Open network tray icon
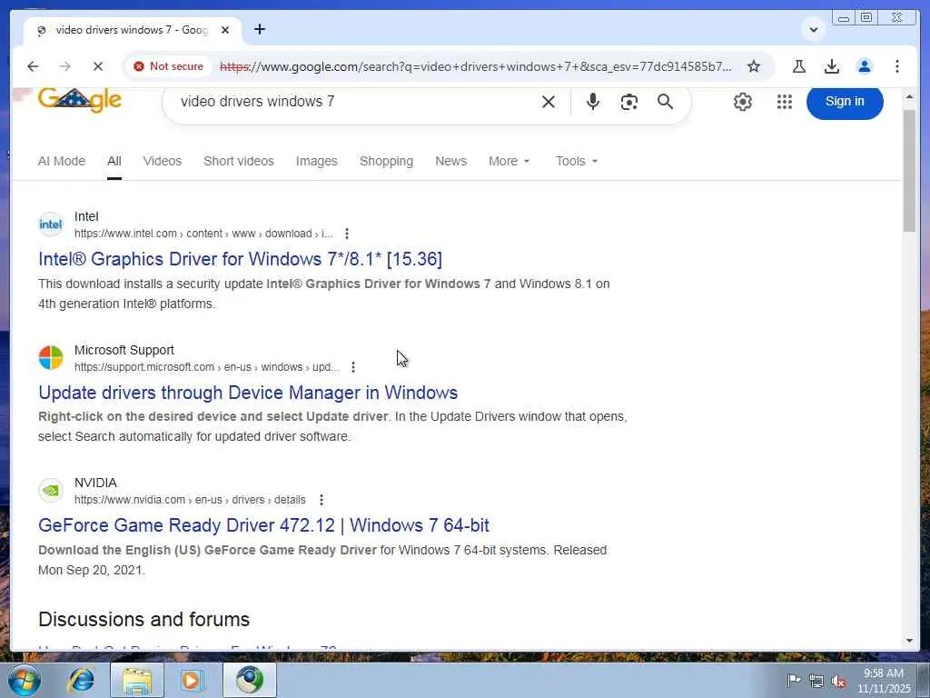 (x=816, y=682)
